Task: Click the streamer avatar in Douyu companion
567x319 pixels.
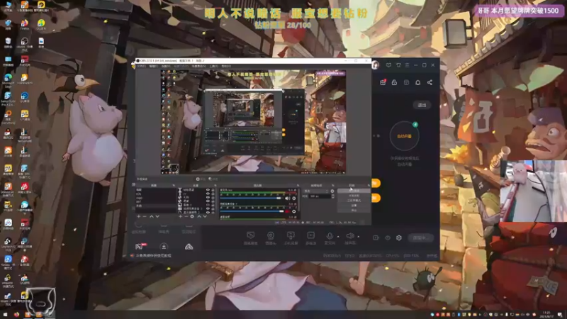Action: click(x=376, y=65)
